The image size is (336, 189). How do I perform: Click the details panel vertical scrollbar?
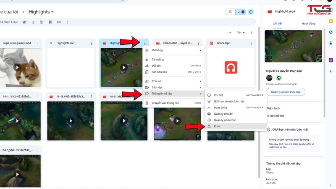click(325, 73)
